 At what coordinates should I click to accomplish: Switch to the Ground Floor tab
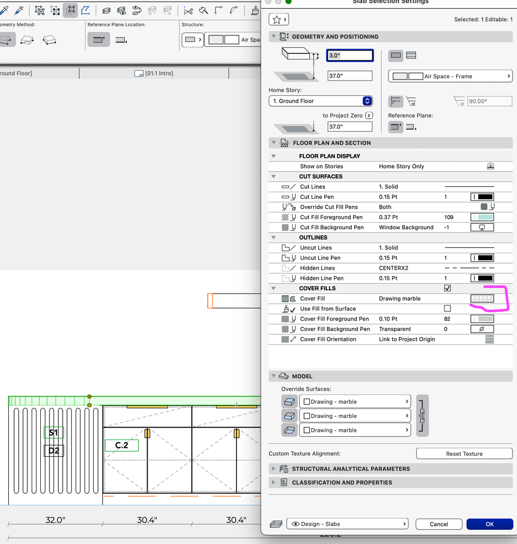(x=39, y=73)
